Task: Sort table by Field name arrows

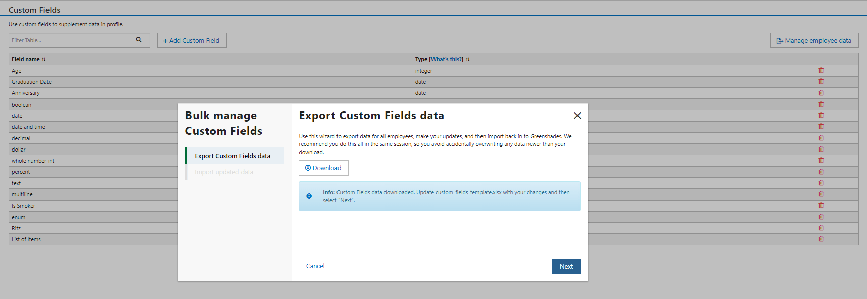Action: click(x=44, y=60)
